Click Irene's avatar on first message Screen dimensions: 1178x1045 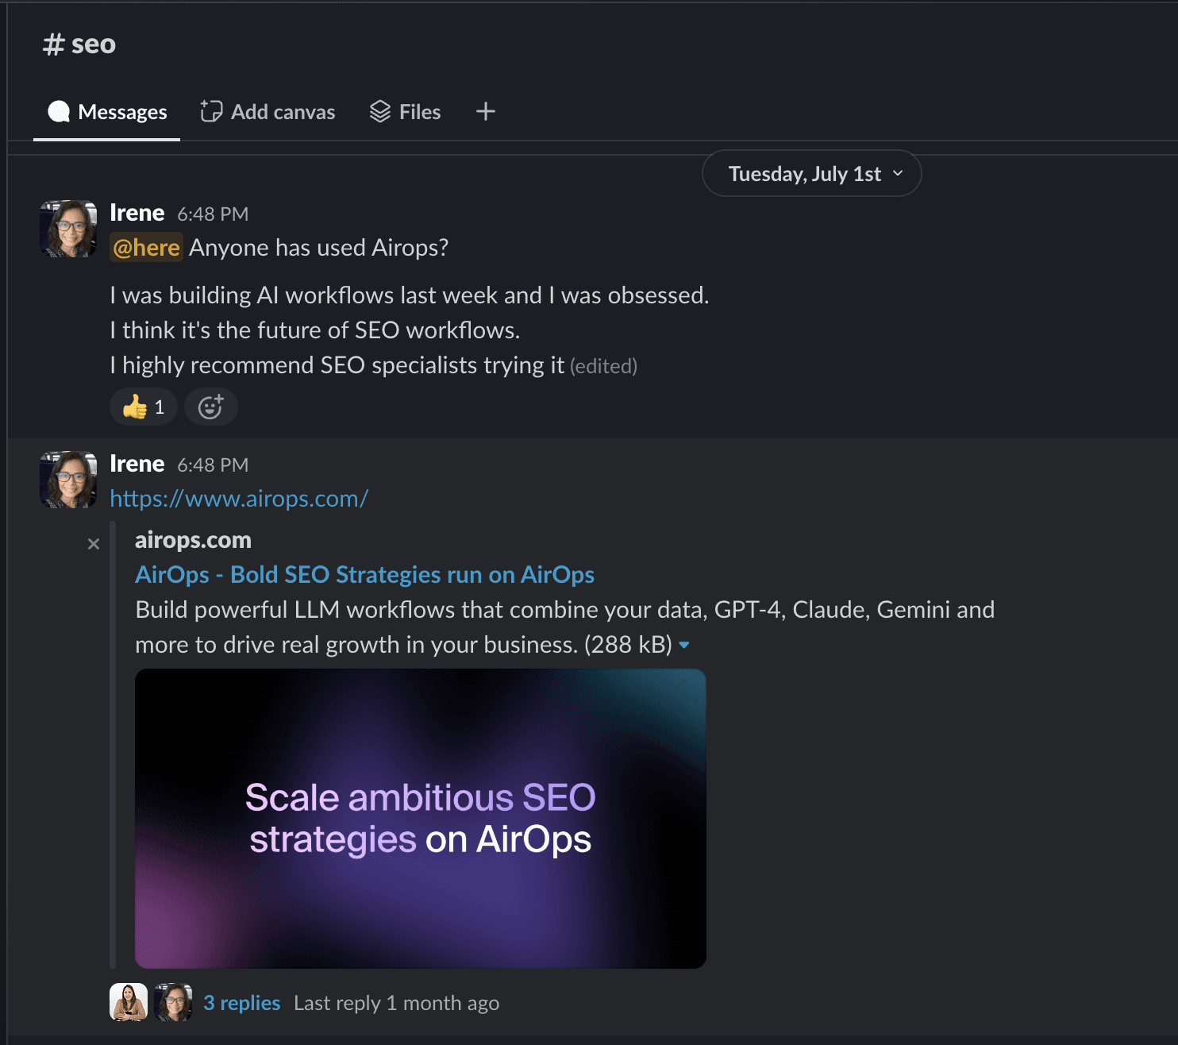tap(68, 229)
